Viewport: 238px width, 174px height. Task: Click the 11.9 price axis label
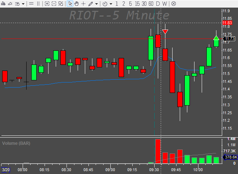click(x=226, y=11)
